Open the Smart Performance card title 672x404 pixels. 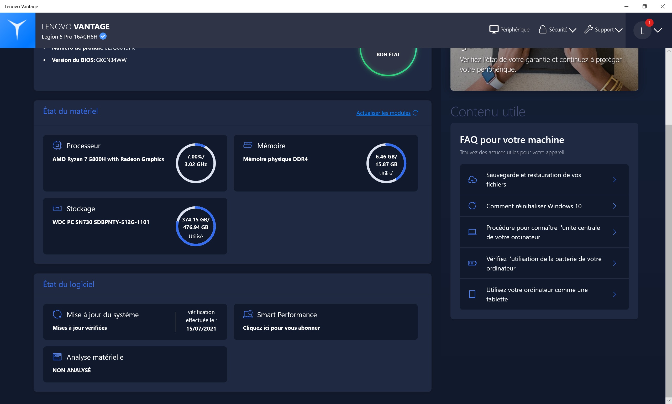pyautogui.click(x=287, y=315)
